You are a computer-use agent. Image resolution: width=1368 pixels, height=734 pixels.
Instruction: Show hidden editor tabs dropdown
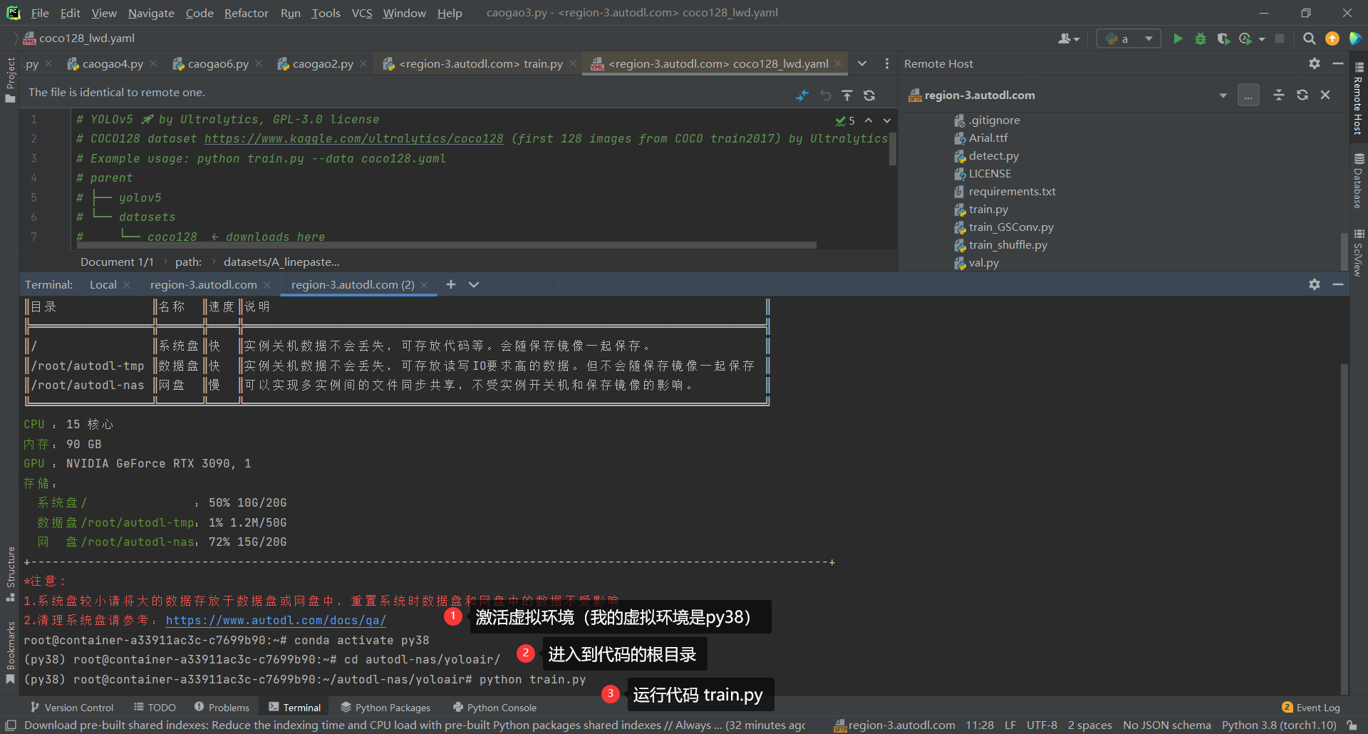point(862,63)
